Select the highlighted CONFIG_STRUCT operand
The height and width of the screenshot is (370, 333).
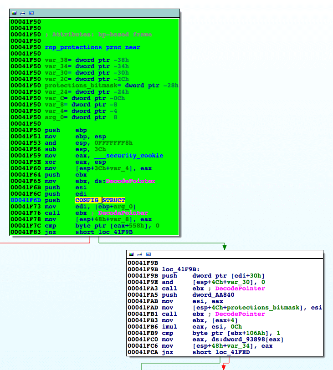pos(100,200)
